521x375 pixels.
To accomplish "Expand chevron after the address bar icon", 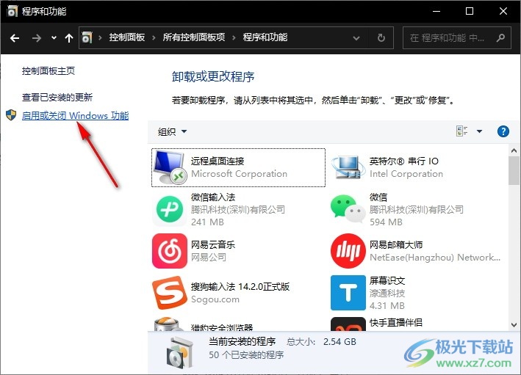I will coord(100,38).
